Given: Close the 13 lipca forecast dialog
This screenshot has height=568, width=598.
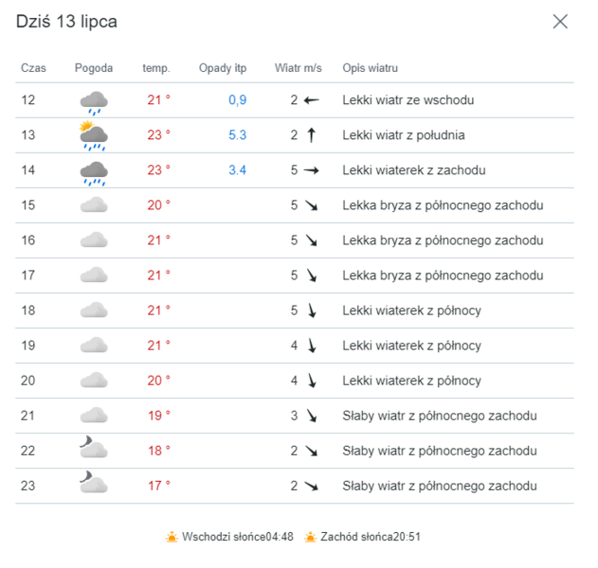Looking at the screenshot, I should 560,22.
